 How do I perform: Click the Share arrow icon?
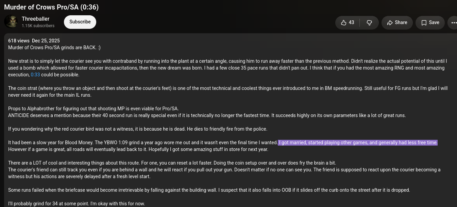390,22
